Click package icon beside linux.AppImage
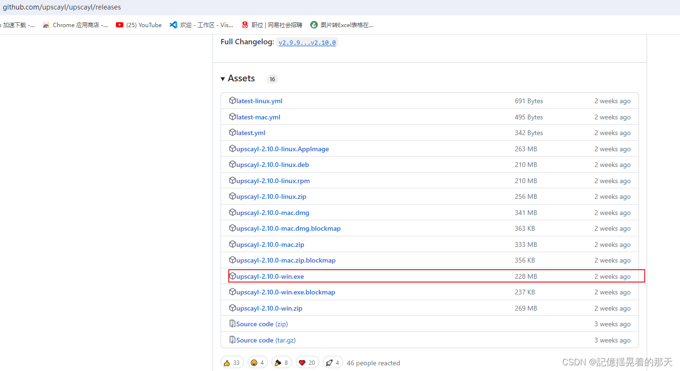The width and height of the screenshot is (680, 371). (233, 148)
